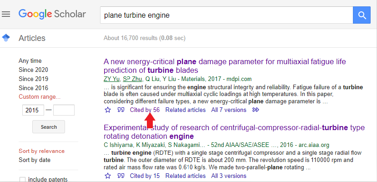Click the Google Scholar logo
The image size is (377, 182).
[x=52, y=14]
